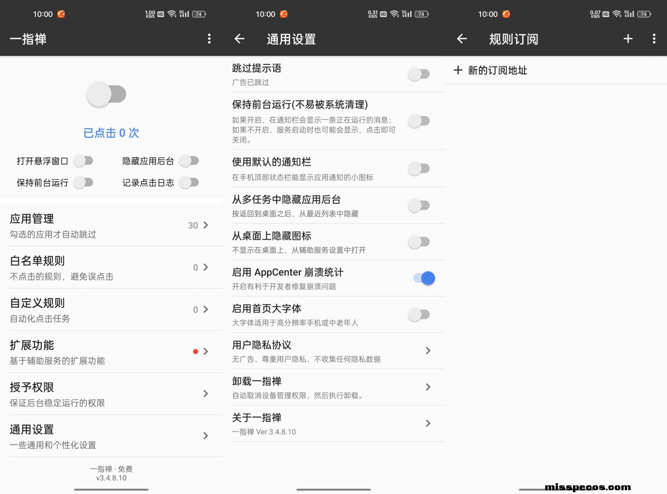
Task: Open 应用管理 menu entry
Action: (111, 226)
